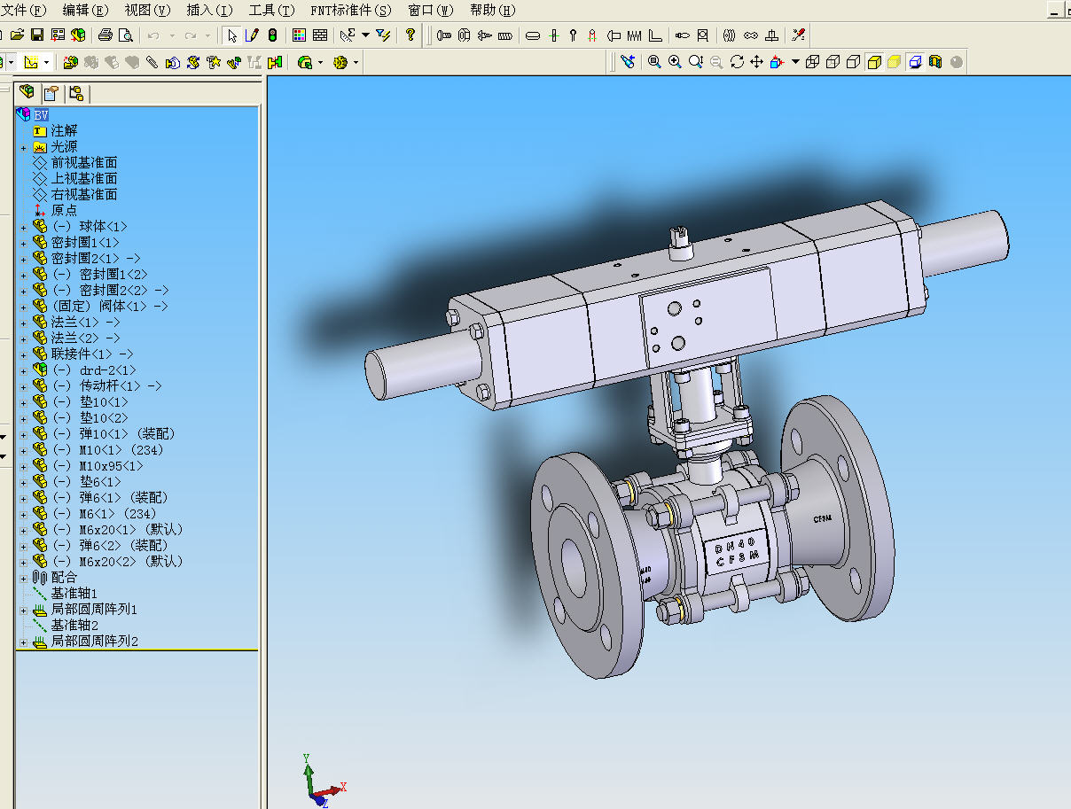Expand the 配合 mates folder
Viewport: 1071px width, 809px height.
click(x=24, y=578)
